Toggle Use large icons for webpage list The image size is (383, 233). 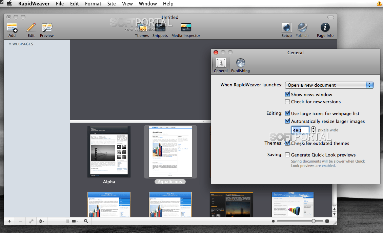coord(287,113)
